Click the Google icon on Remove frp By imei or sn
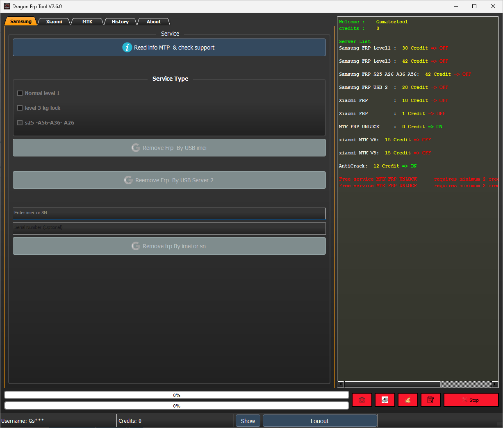 pos(136,246)
